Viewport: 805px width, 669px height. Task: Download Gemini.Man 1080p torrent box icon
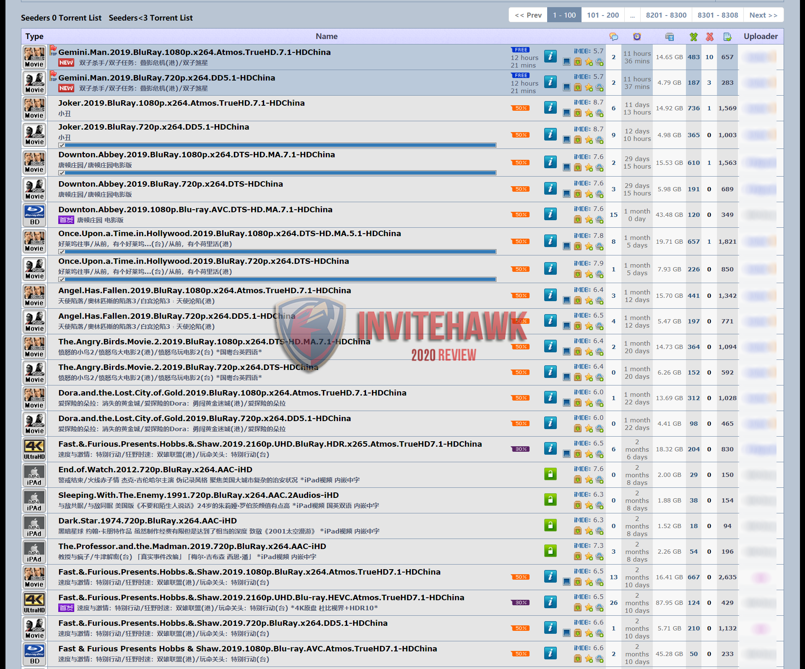click(578, 62)
